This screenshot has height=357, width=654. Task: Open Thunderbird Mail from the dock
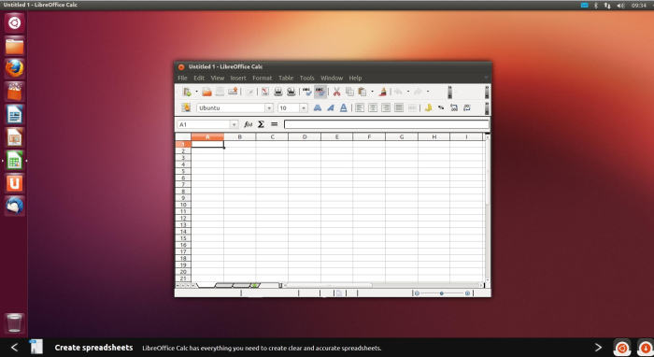pyautogui.click(x=15, y=206)
